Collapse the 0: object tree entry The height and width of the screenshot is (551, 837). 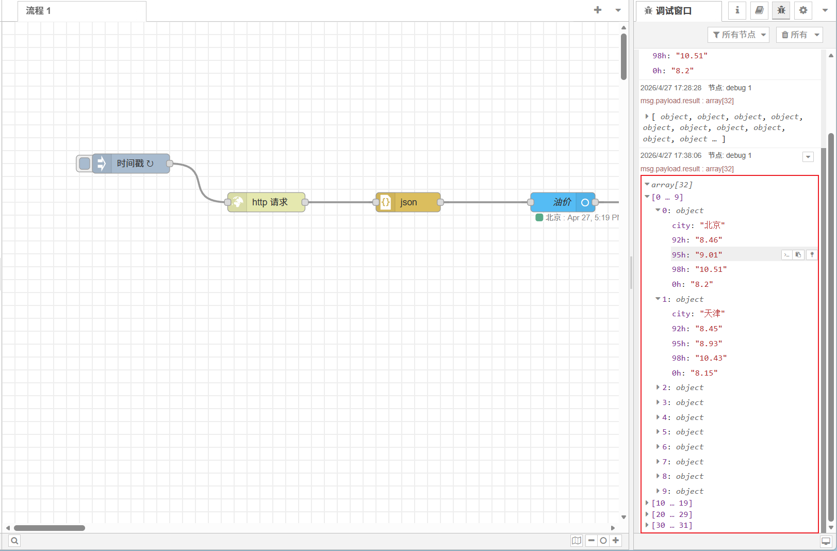tap(658, 210)
